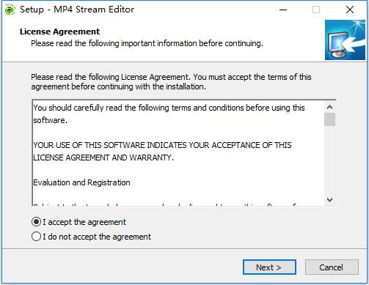Click the setup wizard computer image
Image resolution: width=369 pixels, height=285 pixels.
coord(345,40)
